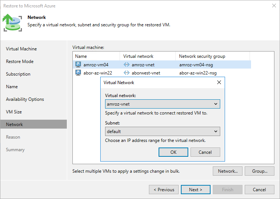Click the abor-az-win22 VM icon
Image resolution: width=280 pixels, height=199 pixels.
click(78, 73)
